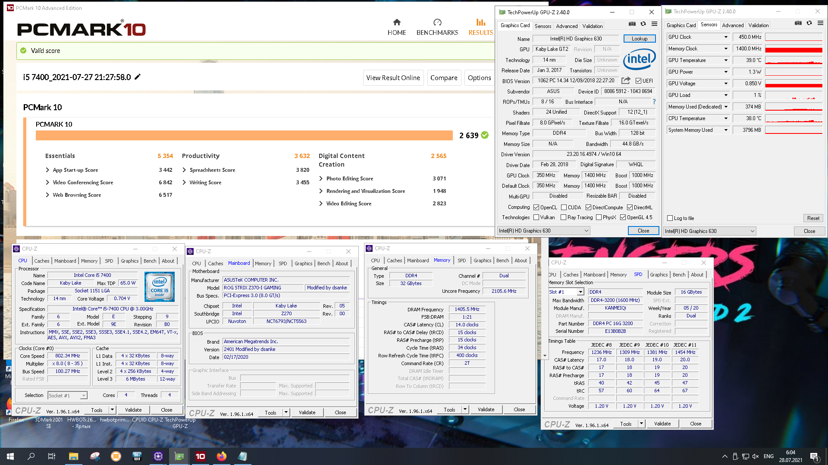The height and width of the screenshot is (465, 828).
Task: Click Reset in the GPU-Z Sensors window
Action: [x=813, y=218]
